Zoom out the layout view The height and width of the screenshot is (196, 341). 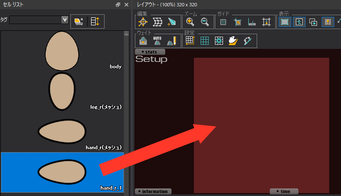click(x=205, y=22)
